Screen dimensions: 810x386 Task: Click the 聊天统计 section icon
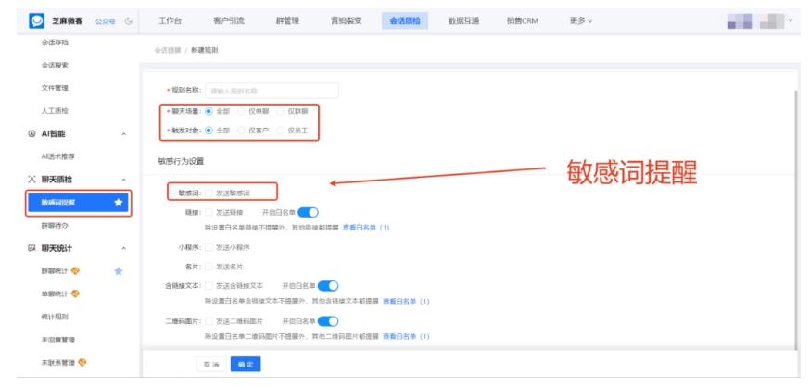pos(32,248)
